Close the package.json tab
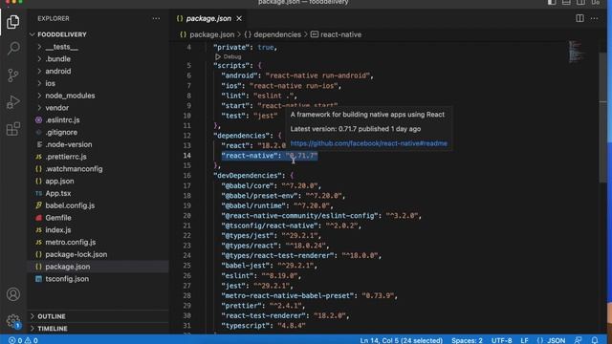612x344 pixels. tap(239, 18)
